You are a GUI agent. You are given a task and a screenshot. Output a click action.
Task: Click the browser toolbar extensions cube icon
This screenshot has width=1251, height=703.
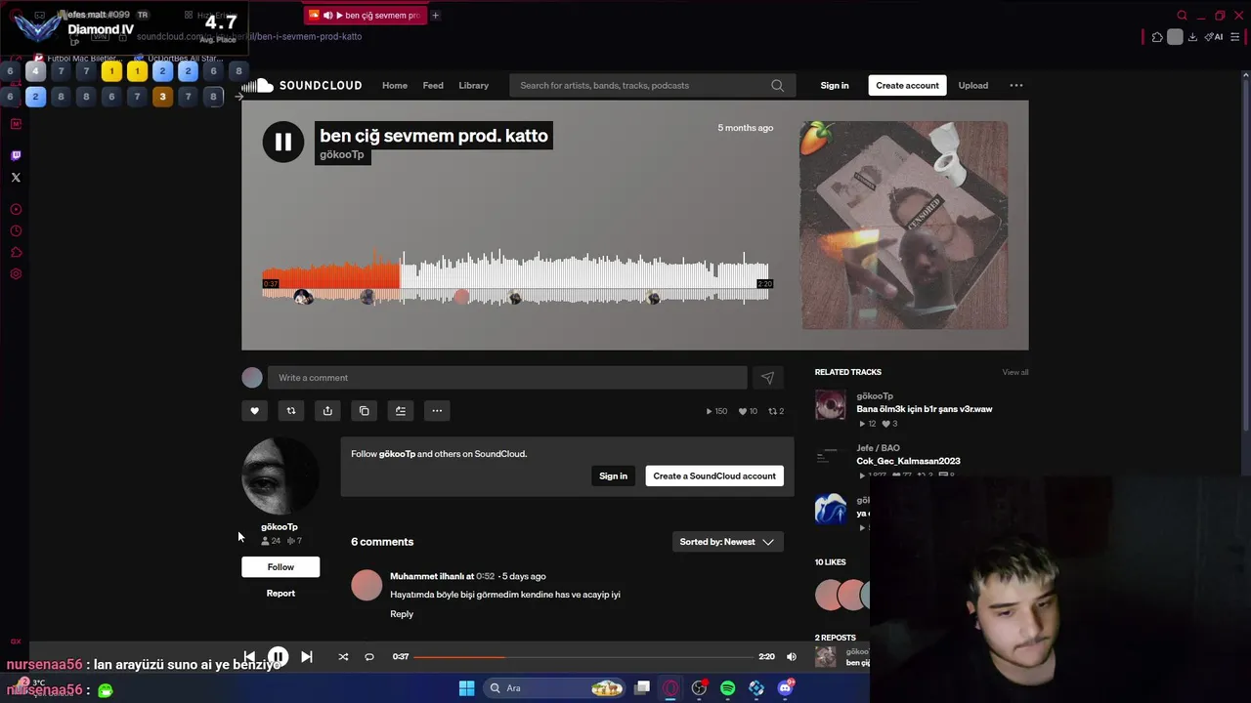[1157, 37]
